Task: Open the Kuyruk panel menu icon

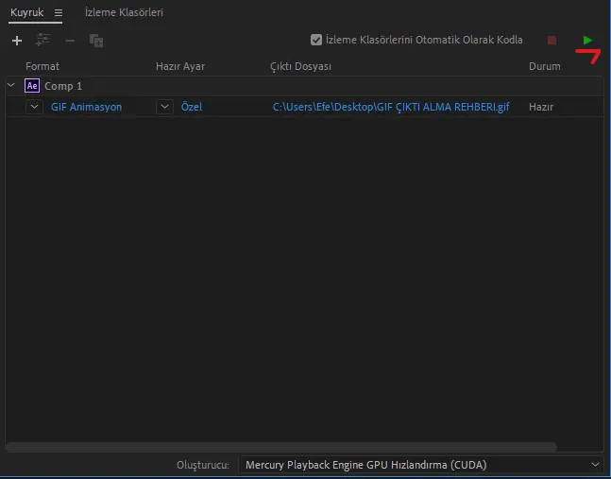Action: [59, 13]
